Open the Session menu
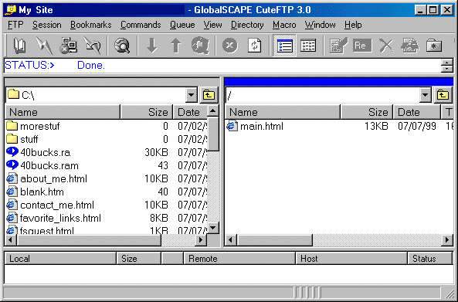This screenshot has height=302, width=458. tap(47, 25)
